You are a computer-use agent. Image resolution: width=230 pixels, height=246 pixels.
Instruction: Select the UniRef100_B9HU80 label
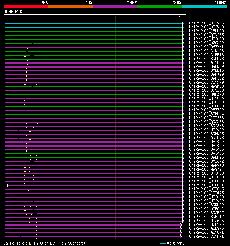pos(206,106)
